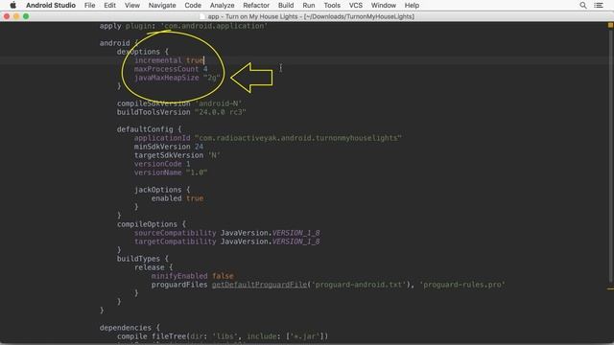Click the 'minSdkVersion 24' line
This screenshot has height=345, width=614.
(169, 147)
